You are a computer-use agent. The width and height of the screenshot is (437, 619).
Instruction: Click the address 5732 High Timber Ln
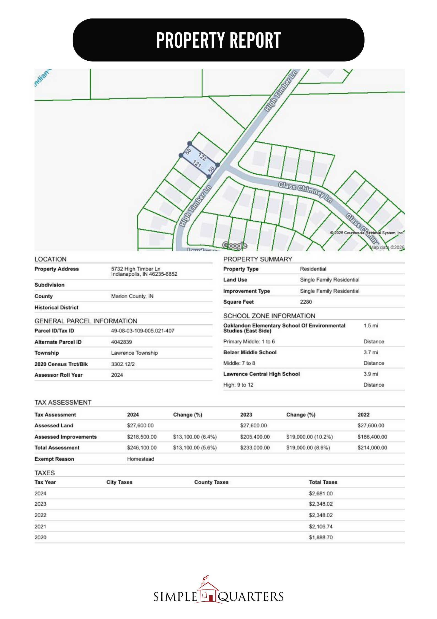point(135,269)
